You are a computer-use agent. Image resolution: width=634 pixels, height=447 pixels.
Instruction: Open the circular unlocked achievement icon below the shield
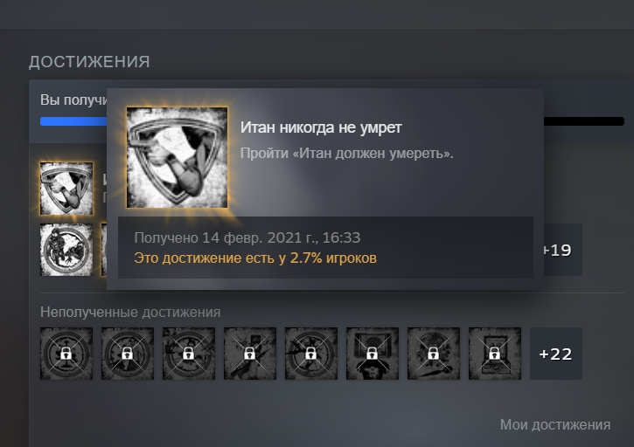pyautogui.click(x=66, y=250)
